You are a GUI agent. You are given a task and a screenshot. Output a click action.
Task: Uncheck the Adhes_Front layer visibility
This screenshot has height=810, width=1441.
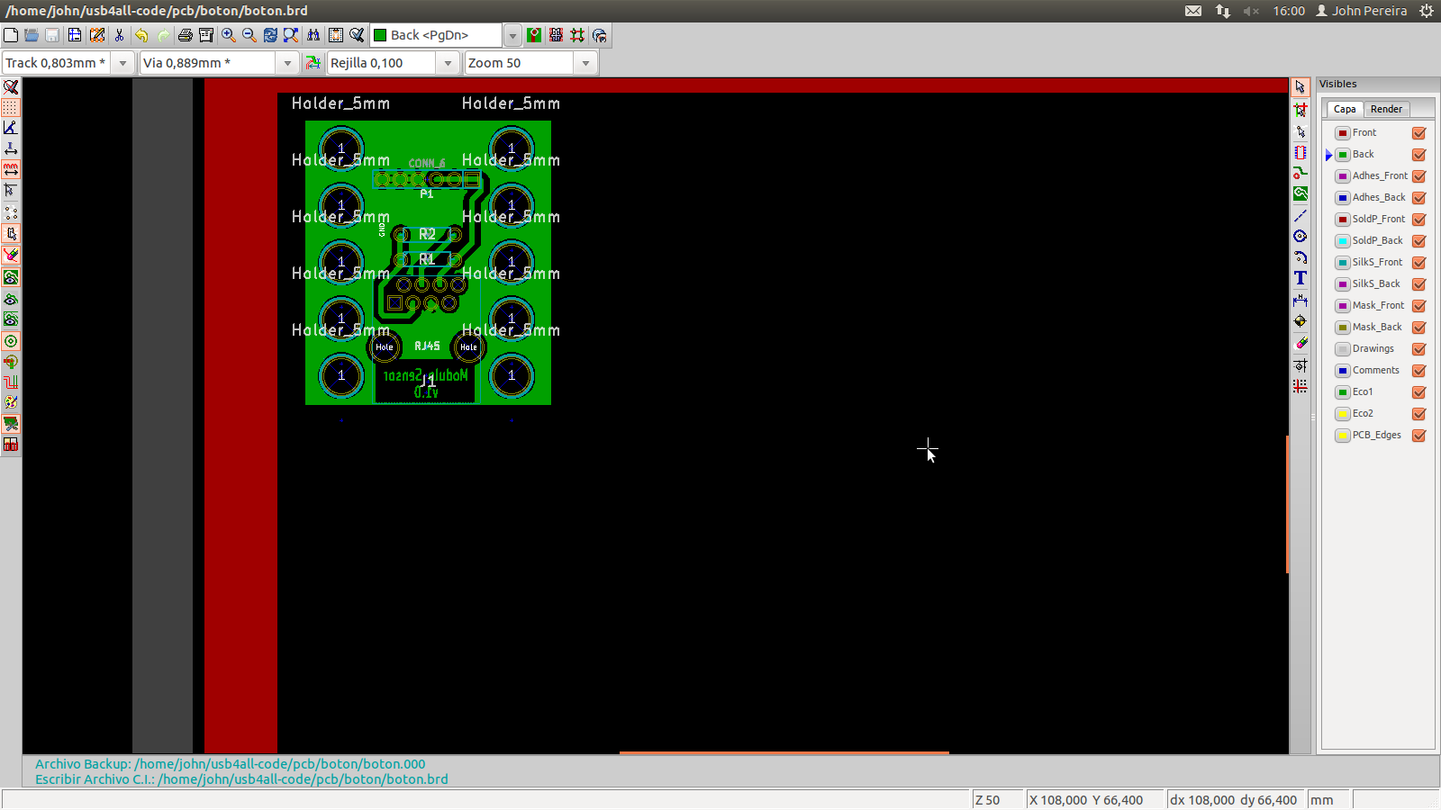[1419, 176]
